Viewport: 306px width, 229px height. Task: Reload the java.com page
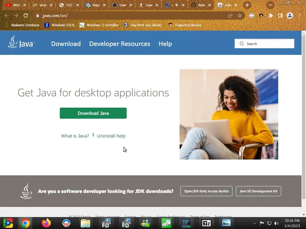[x=26, y=16]
